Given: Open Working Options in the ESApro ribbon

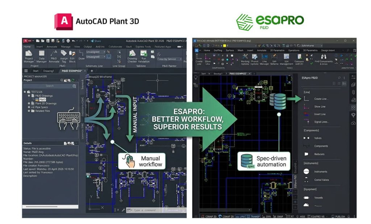Looking at the screenshot, I should coord(245,59).
